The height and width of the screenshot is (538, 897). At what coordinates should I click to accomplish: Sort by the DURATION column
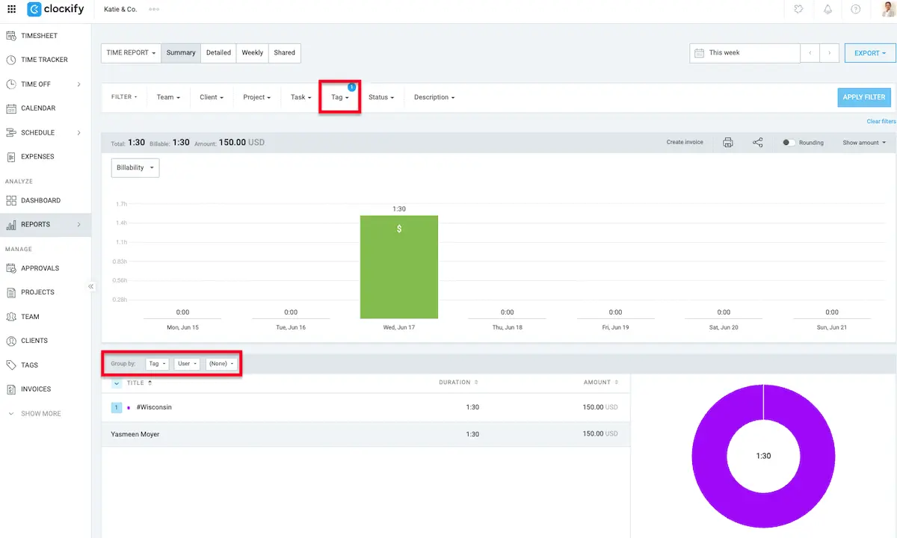458,383
